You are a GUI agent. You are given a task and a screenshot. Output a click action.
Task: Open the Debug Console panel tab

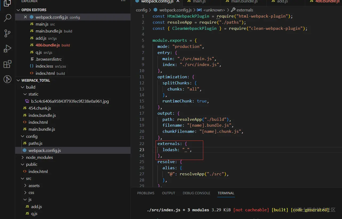[x=196, y=193]
